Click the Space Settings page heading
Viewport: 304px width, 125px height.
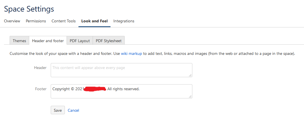(29, 9)
